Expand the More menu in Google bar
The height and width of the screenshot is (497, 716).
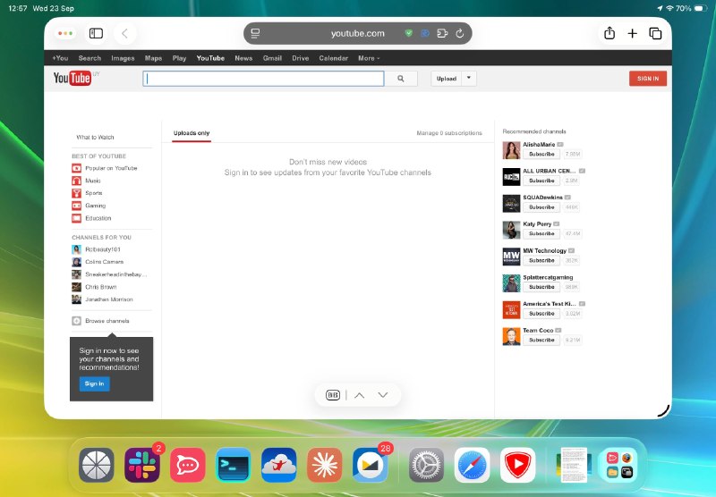point(369,58)
